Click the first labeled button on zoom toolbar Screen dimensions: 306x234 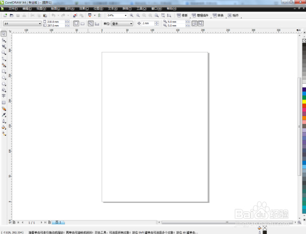click(182, 15)
